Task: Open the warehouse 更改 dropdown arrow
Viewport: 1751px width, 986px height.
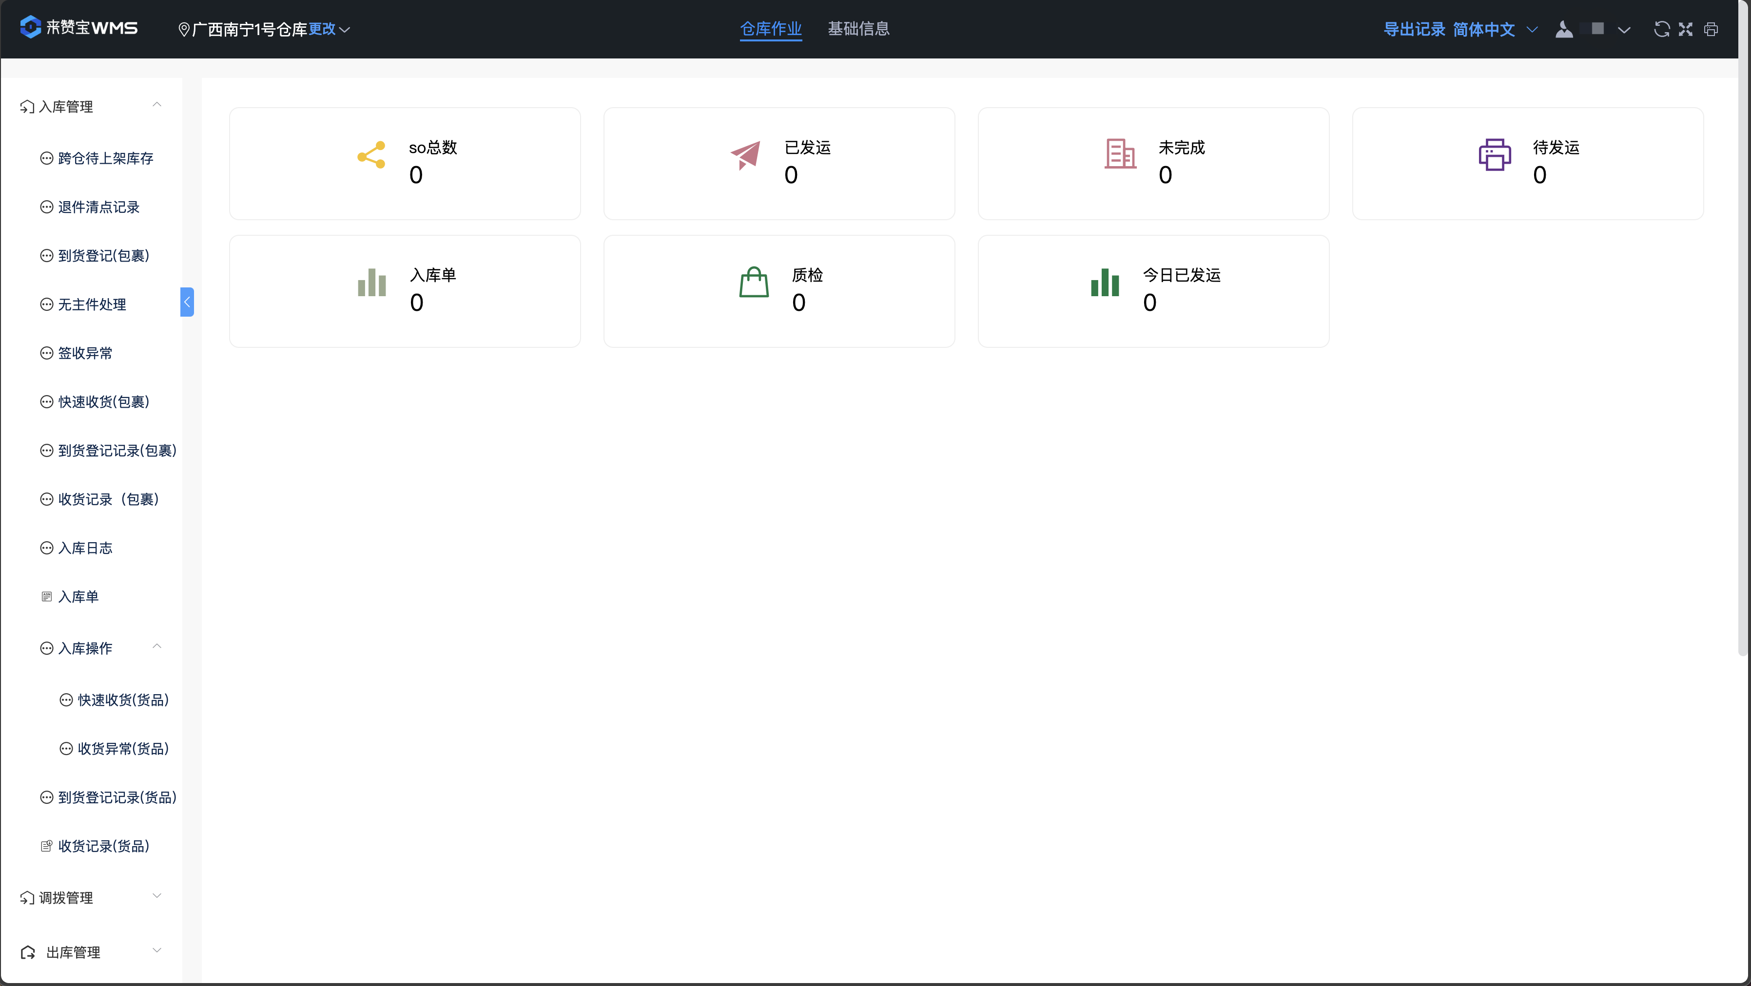Action: coord(345,30)
